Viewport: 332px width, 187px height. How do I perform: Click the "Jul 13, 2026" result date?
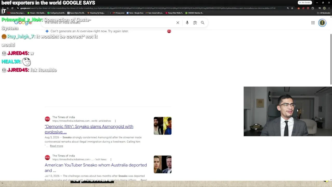(x=52, y=176)
